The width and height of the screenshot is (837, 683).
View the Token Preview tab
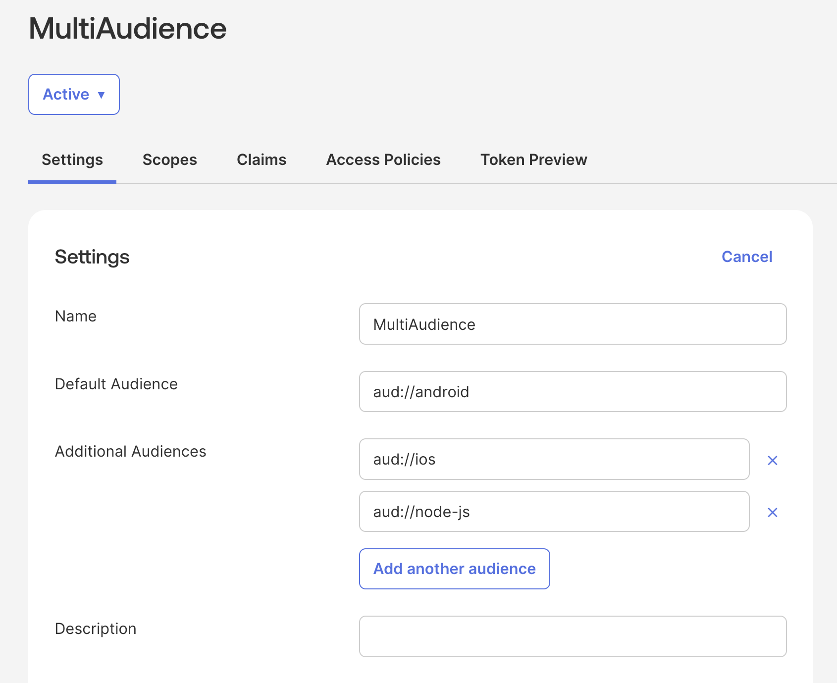tap(533, 159)
